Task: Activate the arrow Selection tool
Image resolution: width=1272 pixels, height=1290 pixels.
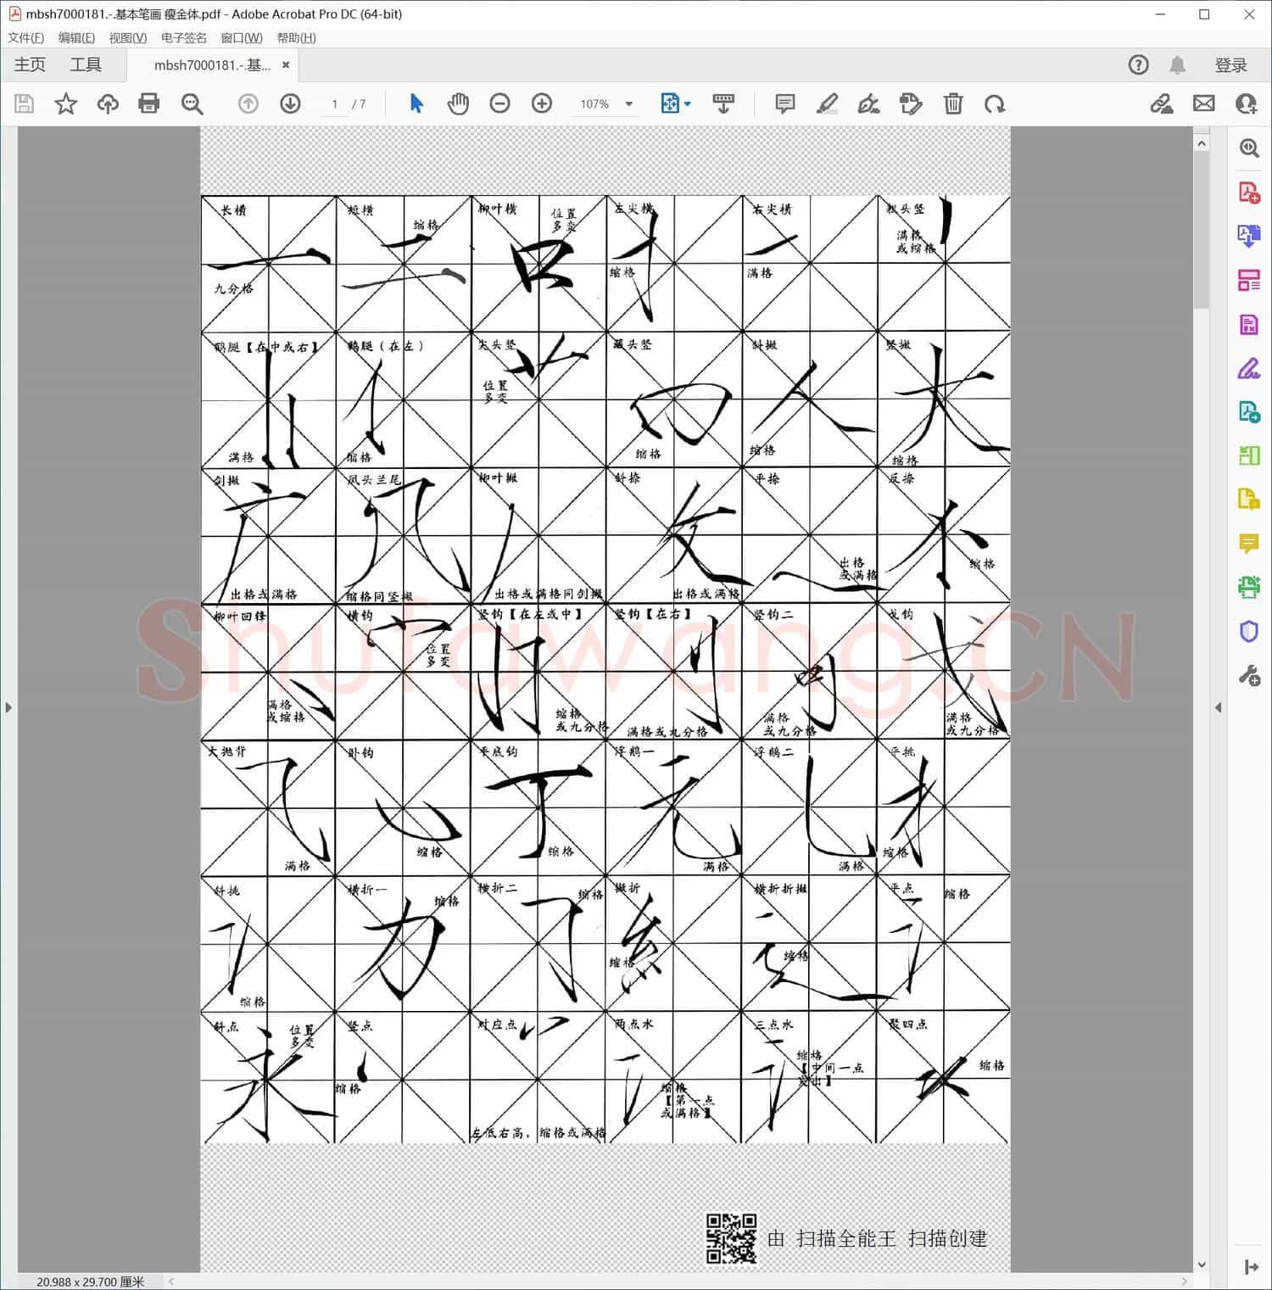Action: (416, 103)
